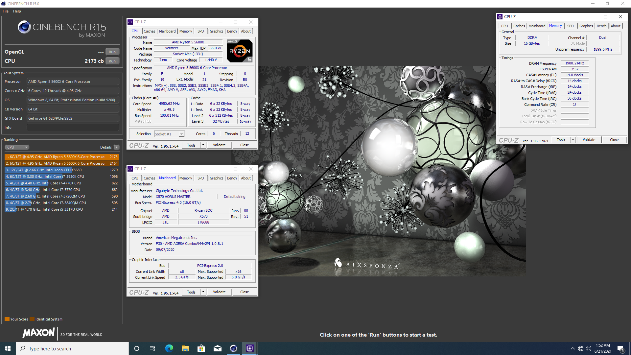Screen dimensions: 631x355
Task: Select ranking row Intel Xeon X5650
Action: point(62,170)
